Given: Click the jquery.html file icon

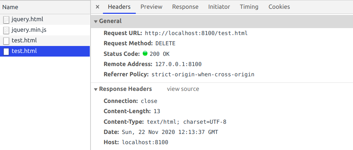Looking at the screenshot, I should tap(6, 20).
